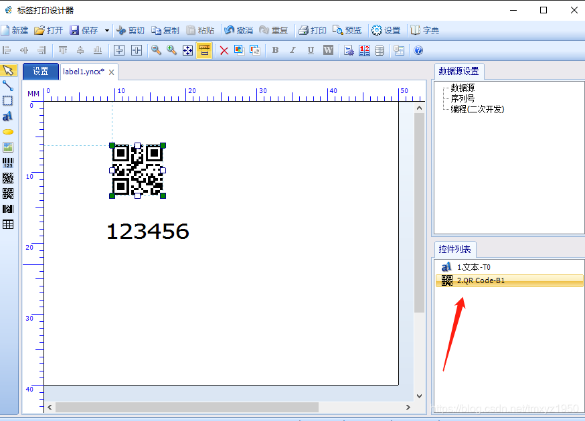Click the data table panel icon
This screenshot has height=421, width=585.
pyautogui.click(x=399, y=50)
